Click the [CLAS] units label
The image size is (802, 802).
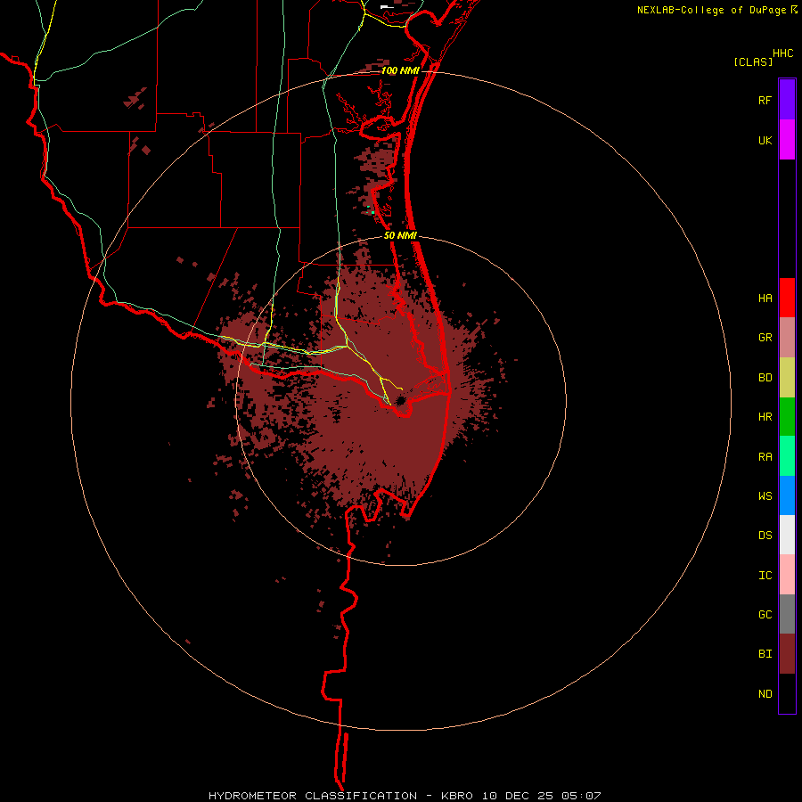click(753, 61)
